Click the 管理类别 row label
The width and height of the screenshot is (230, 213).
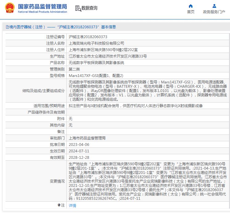tap(57, 69)
